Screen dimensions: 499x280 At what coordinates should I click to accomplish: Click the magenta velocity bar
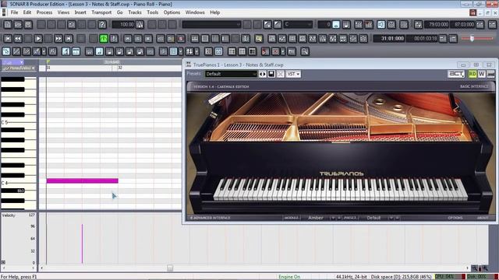pos(82,243)
